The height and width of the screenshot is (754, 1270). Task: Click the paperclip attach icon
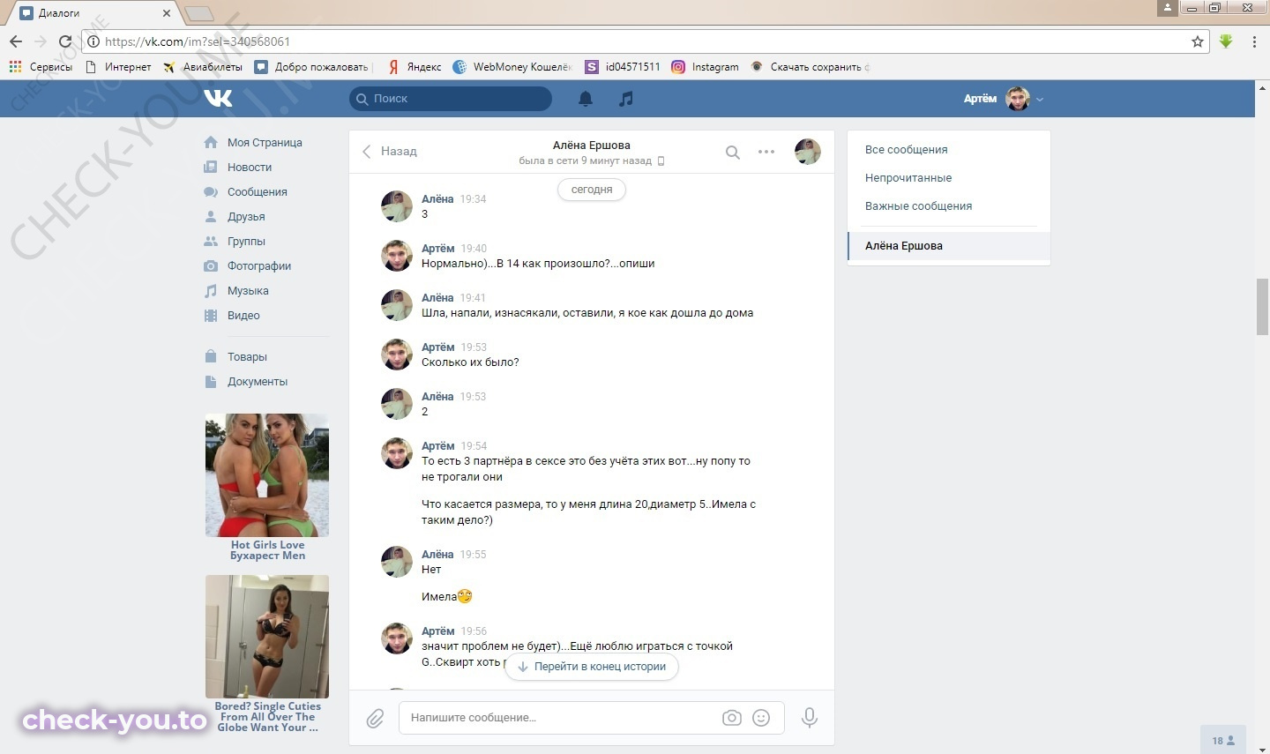coord(376,718)
